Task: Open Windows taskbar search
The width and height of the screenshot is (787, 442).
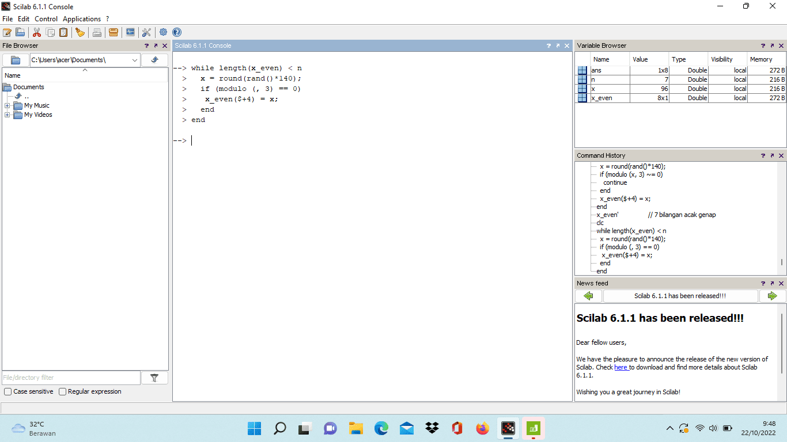Action: (279, 428)
